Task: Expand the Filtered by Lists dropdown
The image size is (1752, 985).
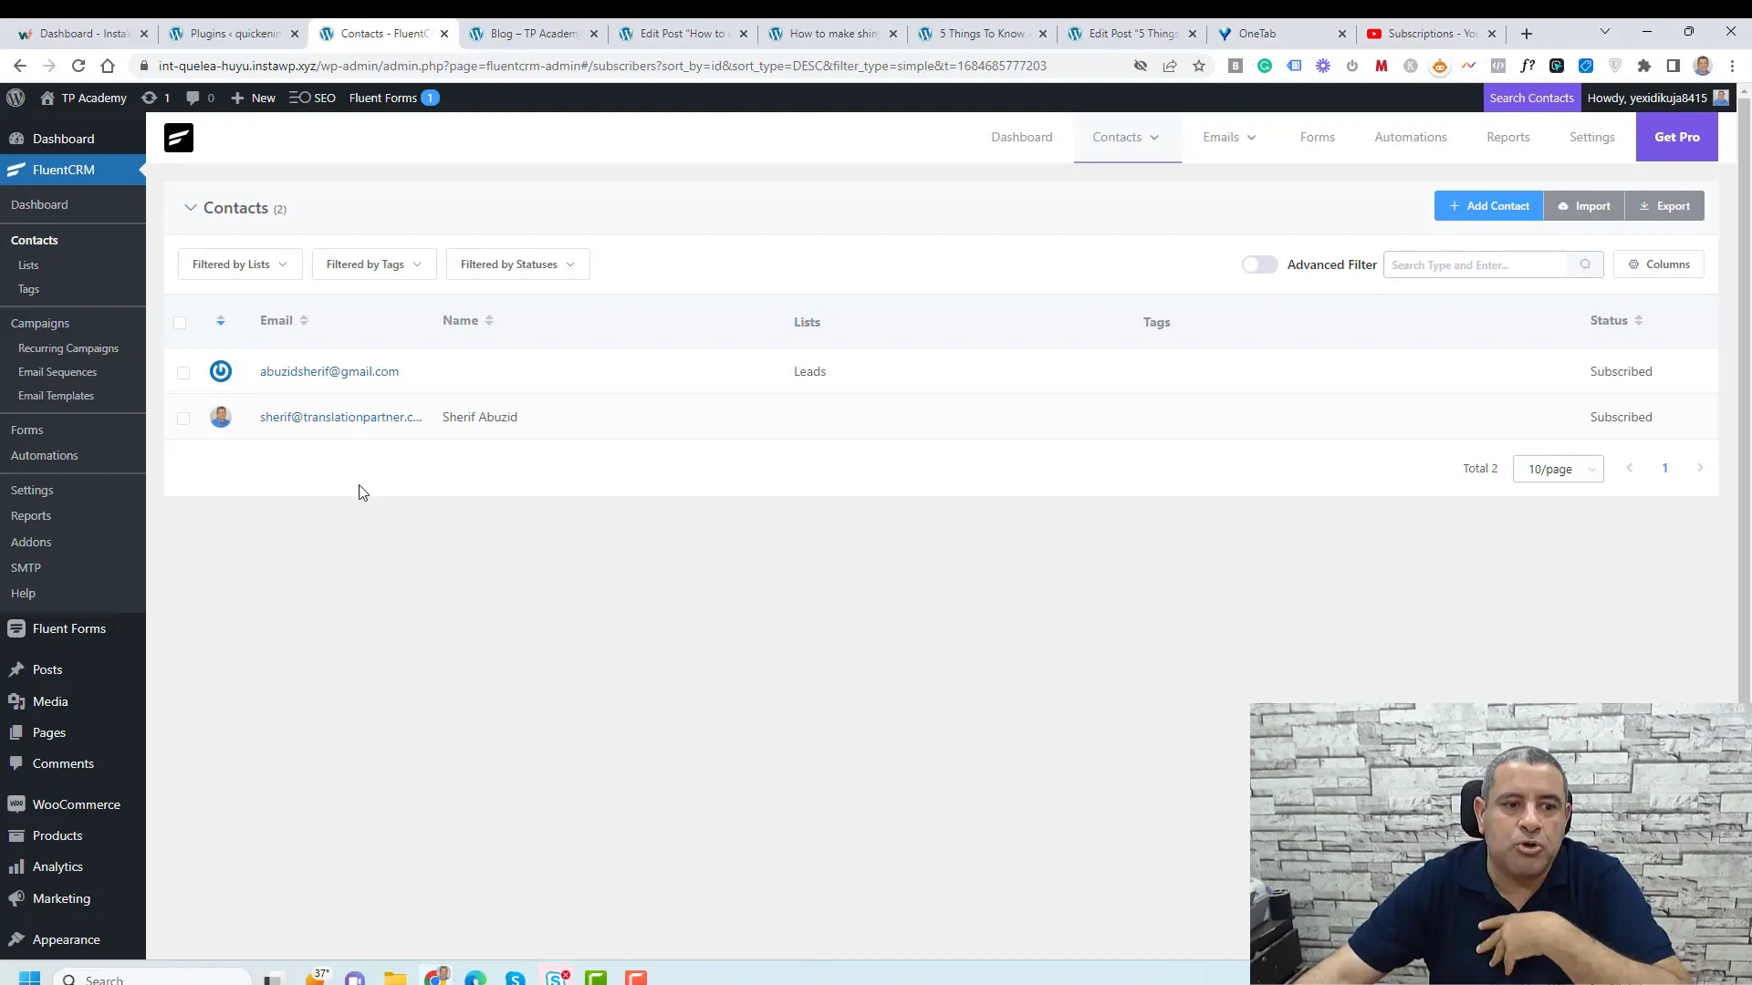Action: (x=238, y=264)
